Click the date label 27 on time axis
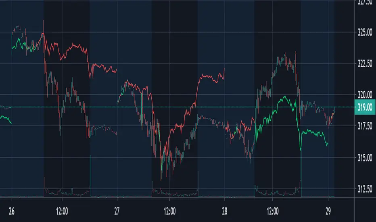 (x=117, y=212)
